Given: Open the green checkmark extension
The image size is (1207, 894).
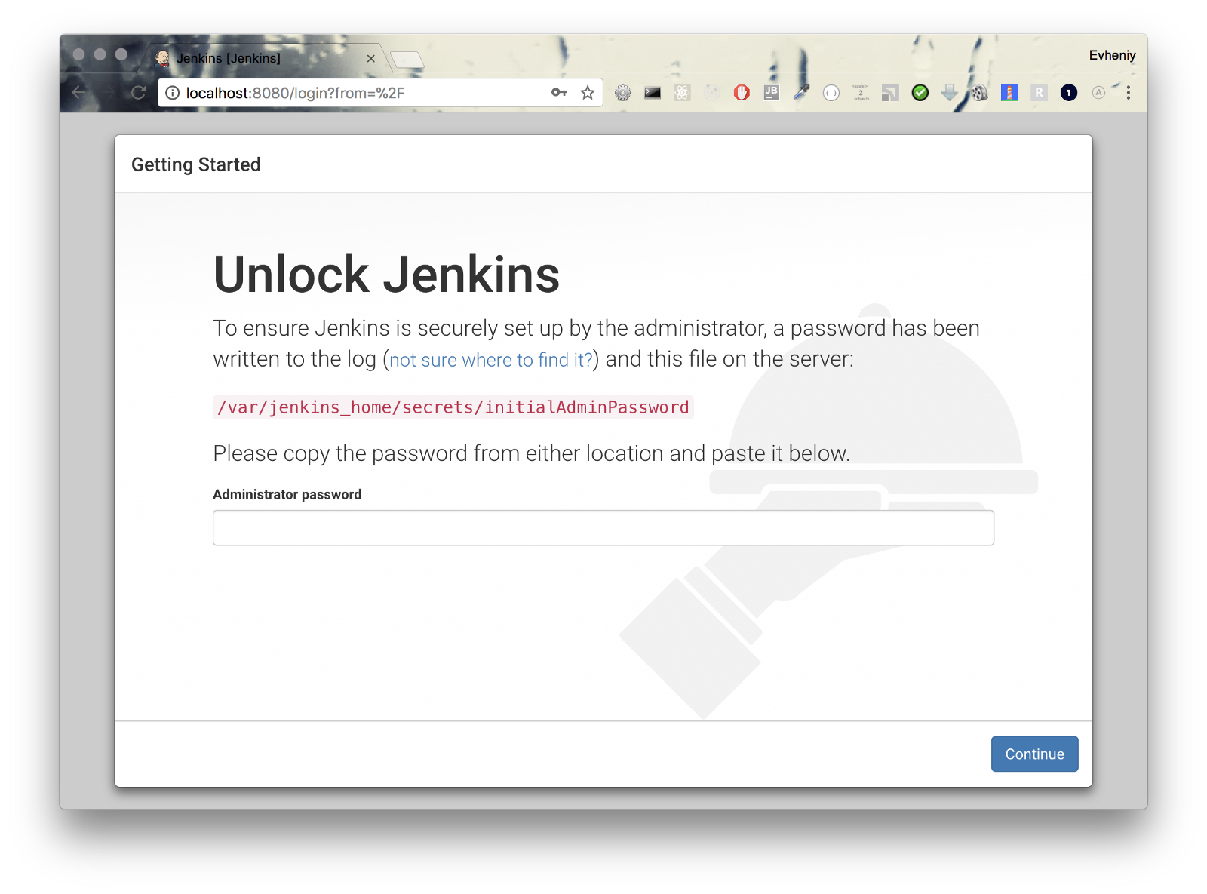Looking at the screenshot, I should click(920, 93).
